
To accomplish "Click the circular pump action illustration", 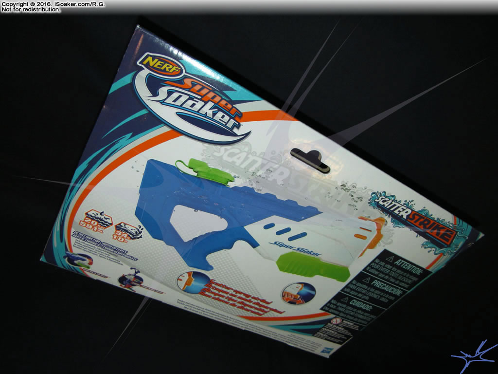I will [299, 294].
